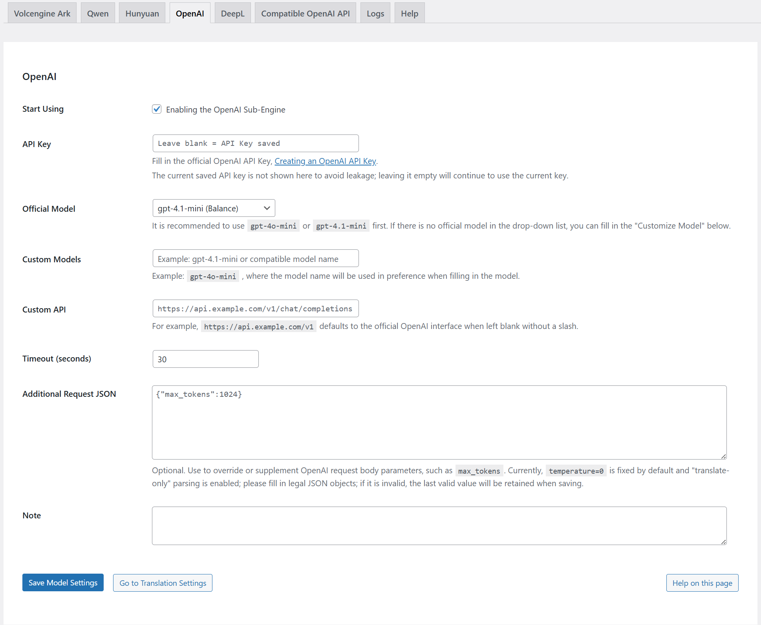Expand the Official Model dropdown
The height and width of the screenshot is (625, 761).
pos(214,208)
